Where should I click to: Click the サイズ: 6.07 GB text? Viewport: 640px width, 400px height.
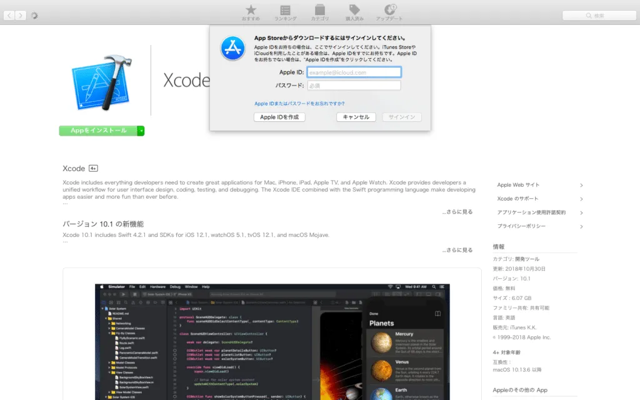pos(512,298)
